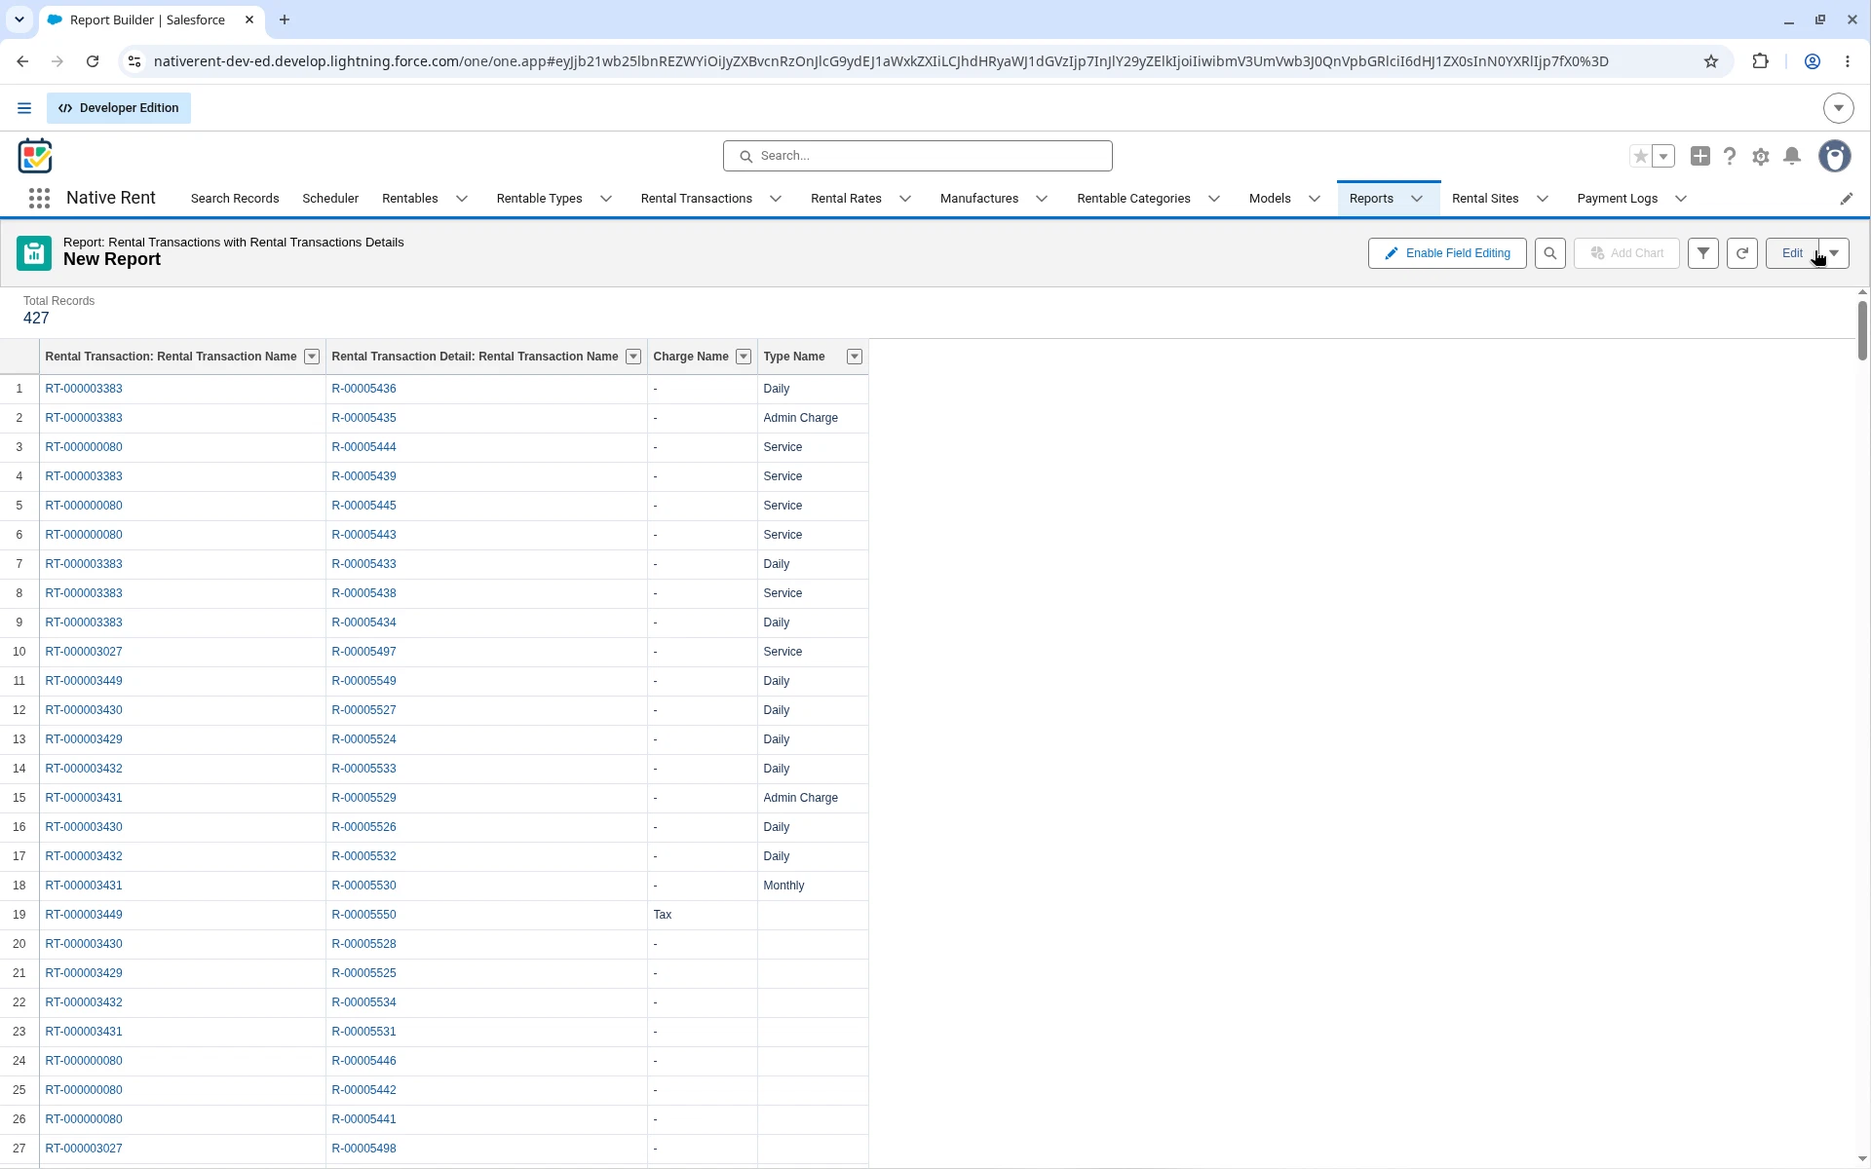Click the Edit report button
1871x1169 pixels.
click(x=1792, y=253)
